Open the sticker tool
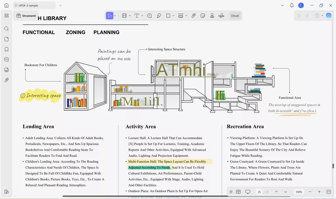 tap(203, 15)
